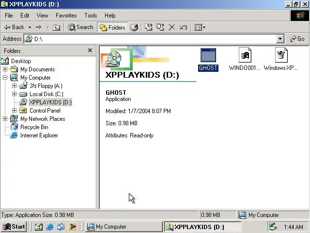Screen dimensions: 310x233
Task: Click the title bar drive icon
Action: pos(4,4)
